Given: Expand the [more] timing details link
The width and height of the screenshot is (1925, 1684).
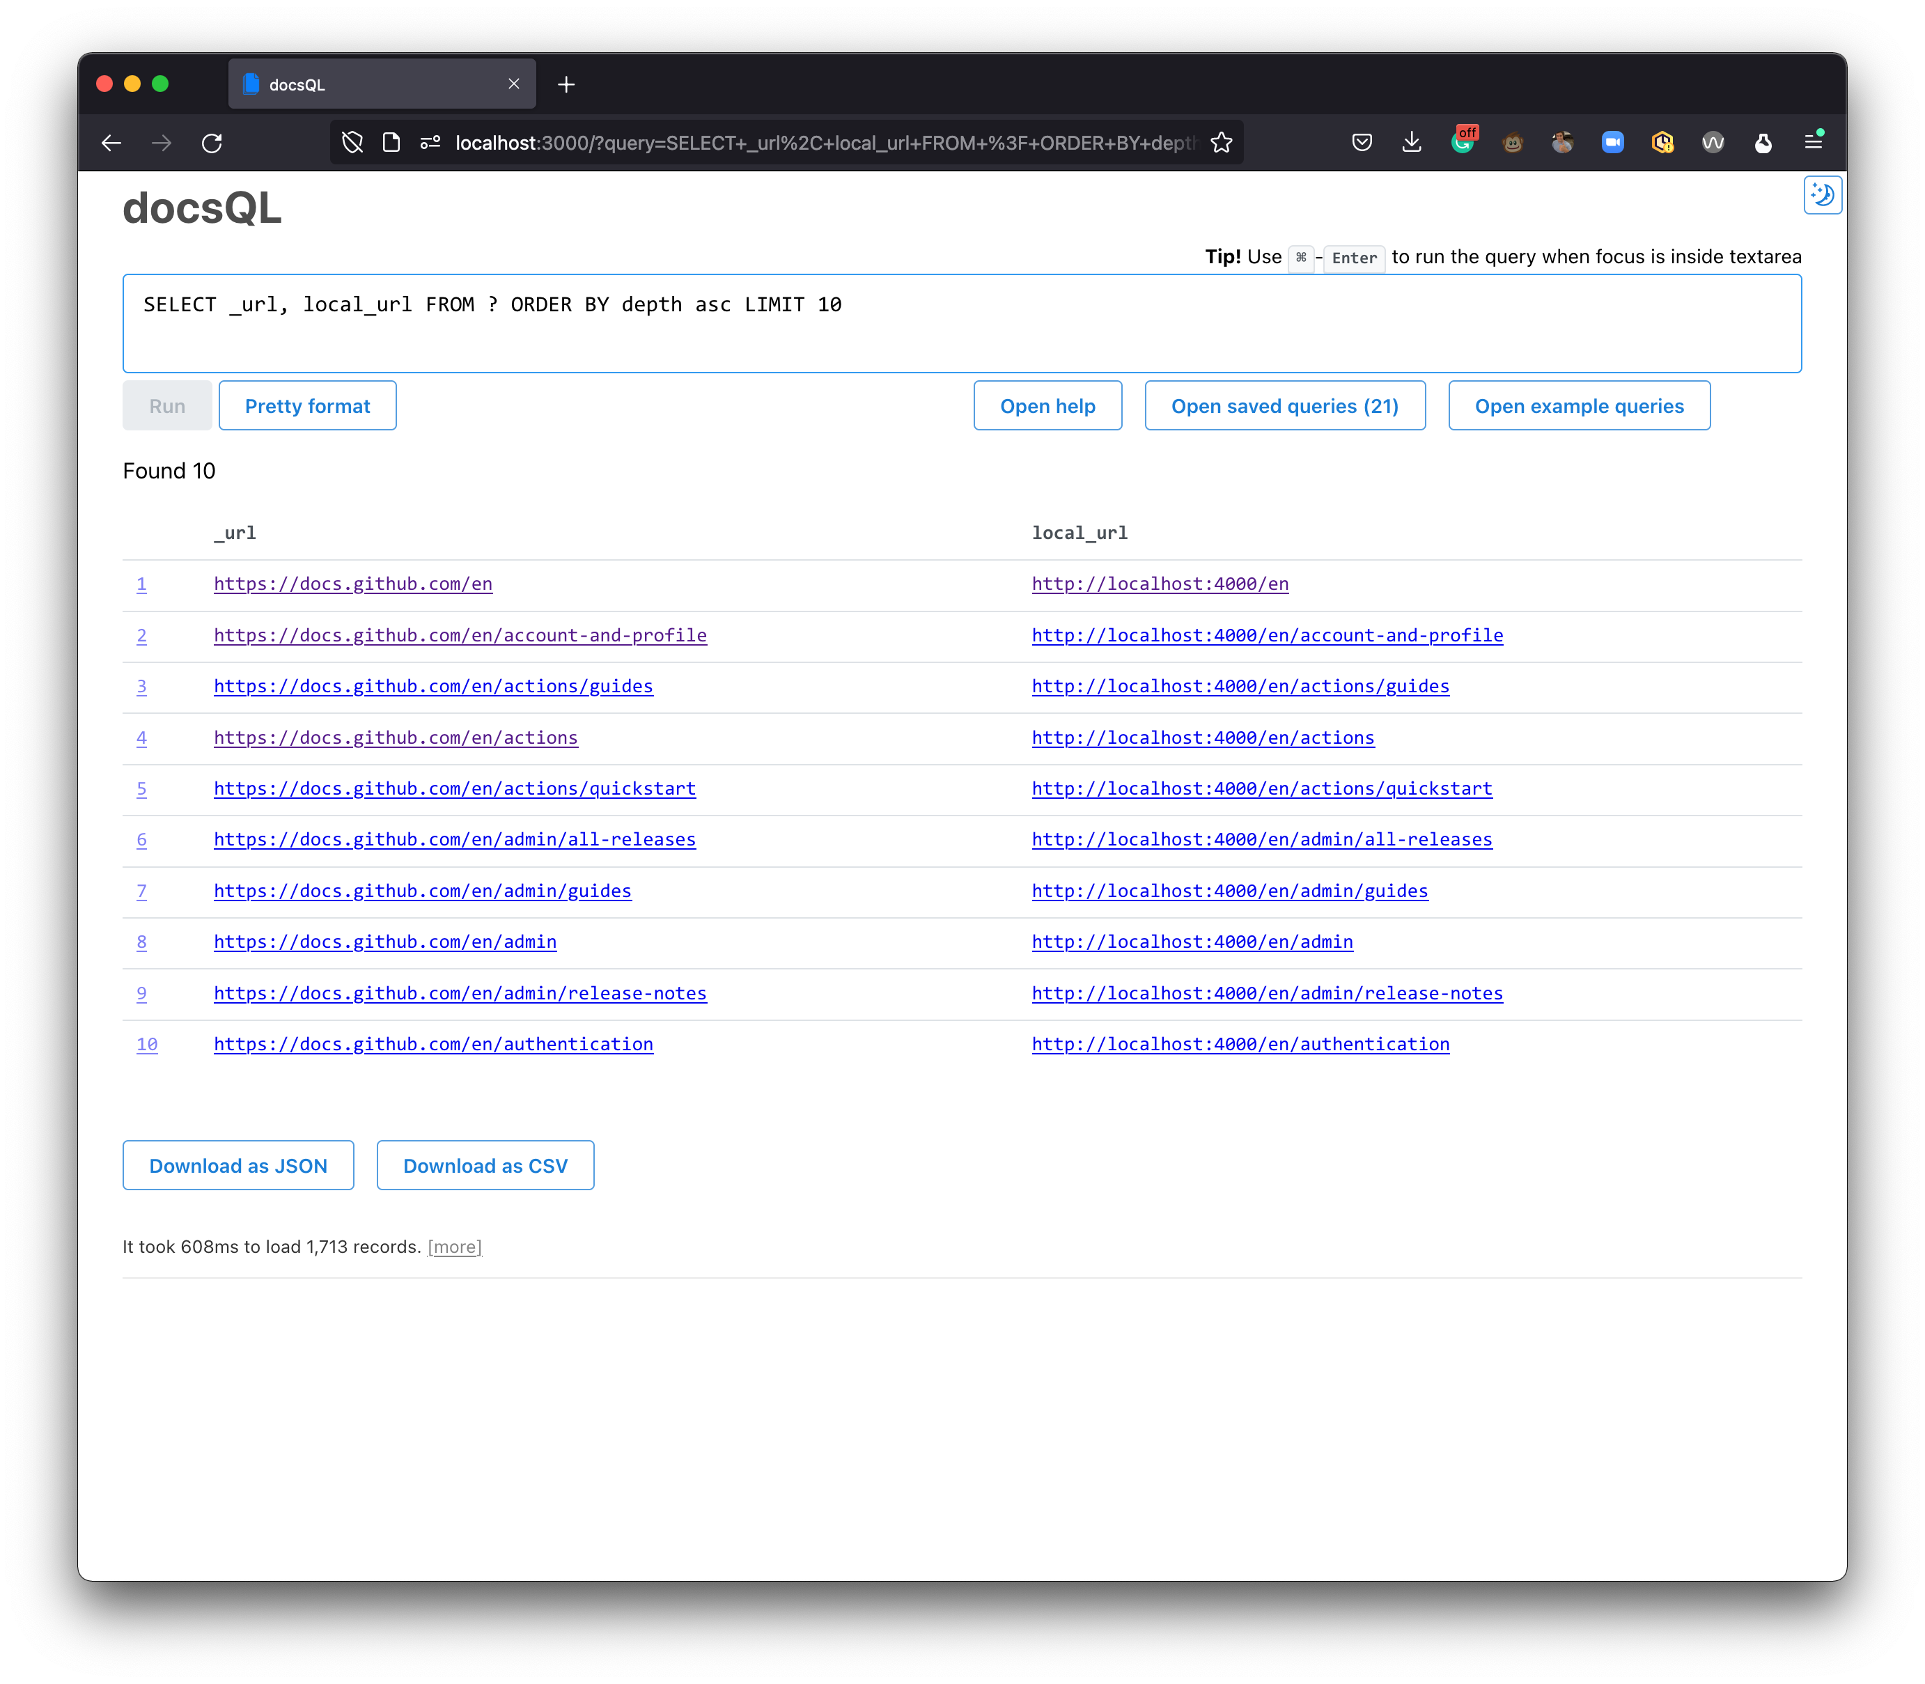Looking at the screenshot, I should [454, 1247].
